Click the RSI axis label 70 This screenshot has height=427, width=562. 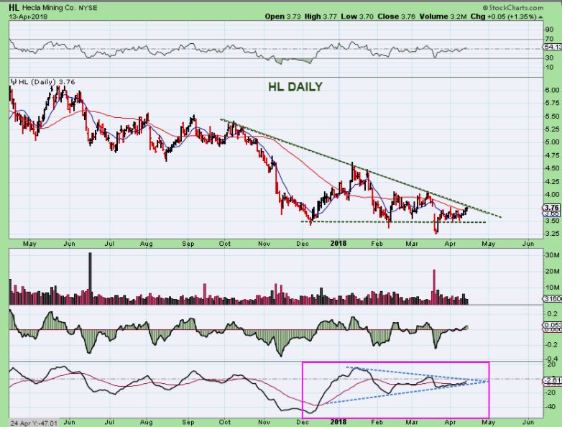click(549, 39)
